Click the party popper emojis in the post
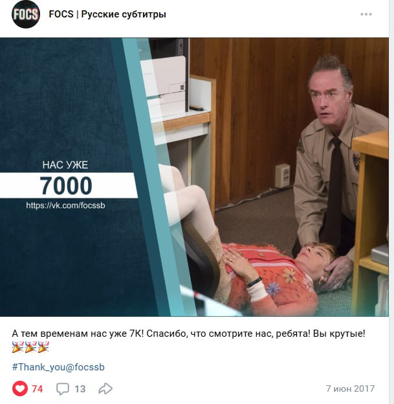Image resolution: width=394 pixels, height=404 pixels. click(x=30, y=347)
